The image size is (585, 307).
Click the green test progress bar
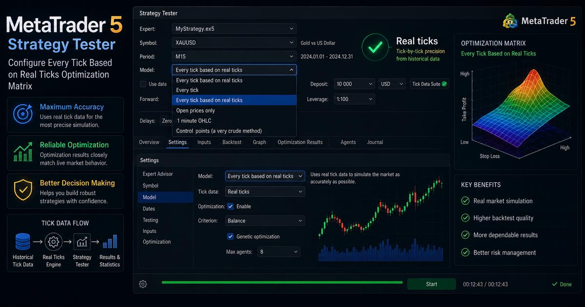(282, 282)
